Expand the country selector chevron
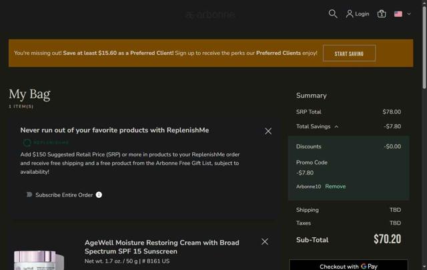The image size is (427, 270). [x=409, y=14]
